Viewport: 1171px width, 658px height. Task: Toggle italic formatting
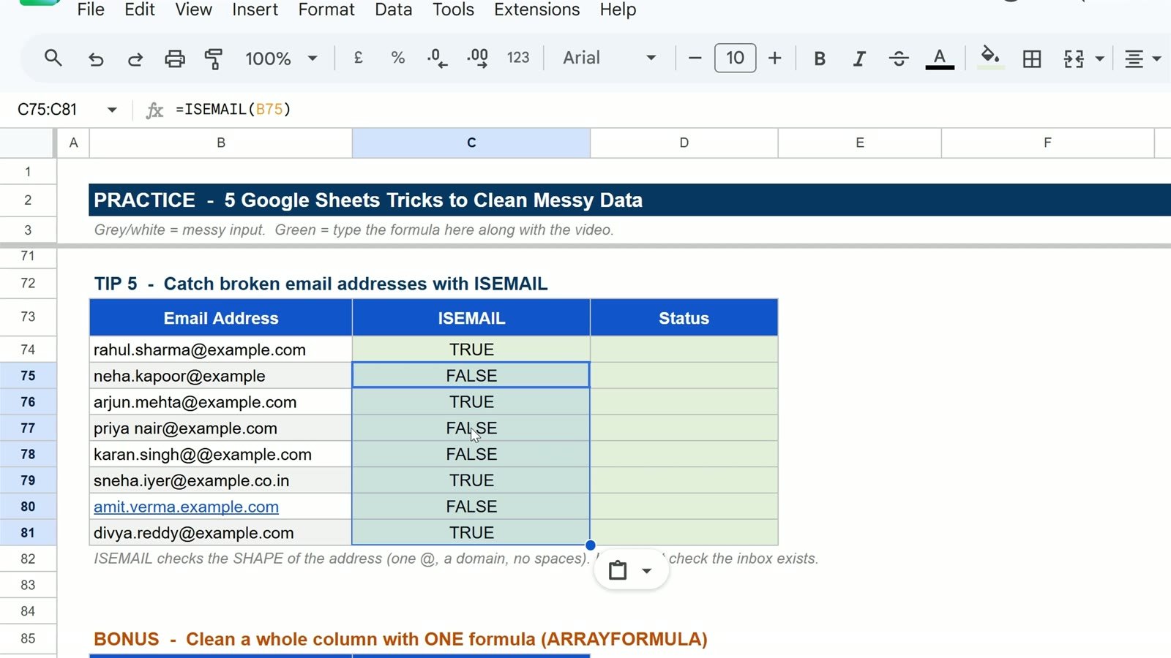point(859,58)
